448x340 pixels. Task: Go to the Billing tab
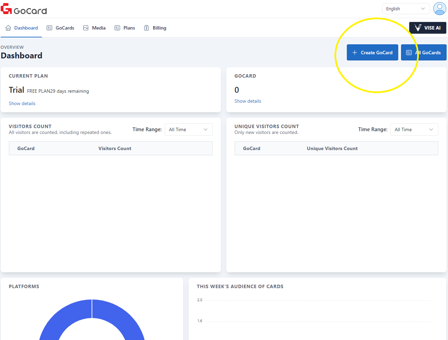click(x=159, y=28)
